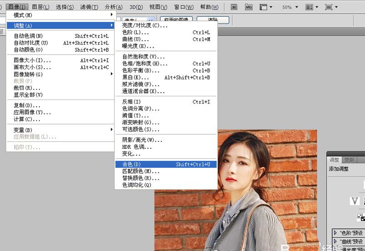
Task: Open 曝光度(E) adjustment
Action: click(166, 46)
